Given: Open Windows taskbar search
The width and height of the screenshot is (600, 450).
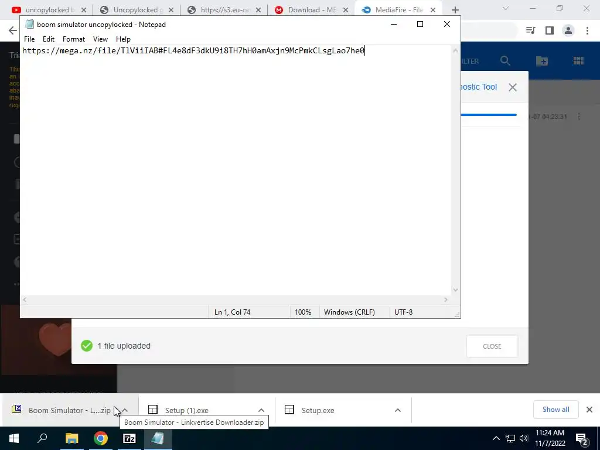Looking at the screenshot, I should (42, 438).
